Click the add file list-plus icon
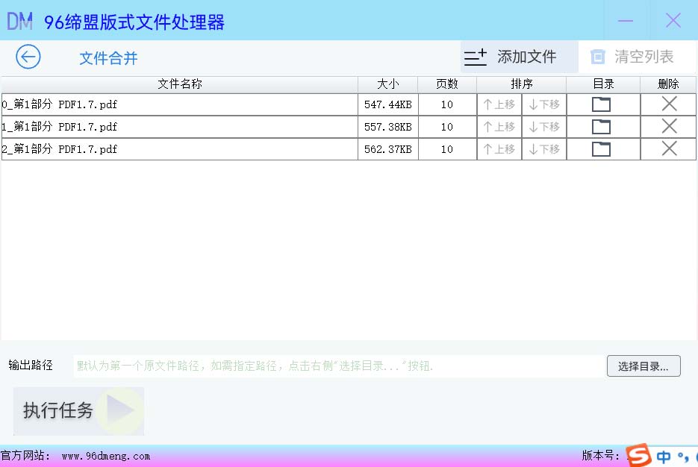Viewport: 698px width, 467px height. (475, 57)
